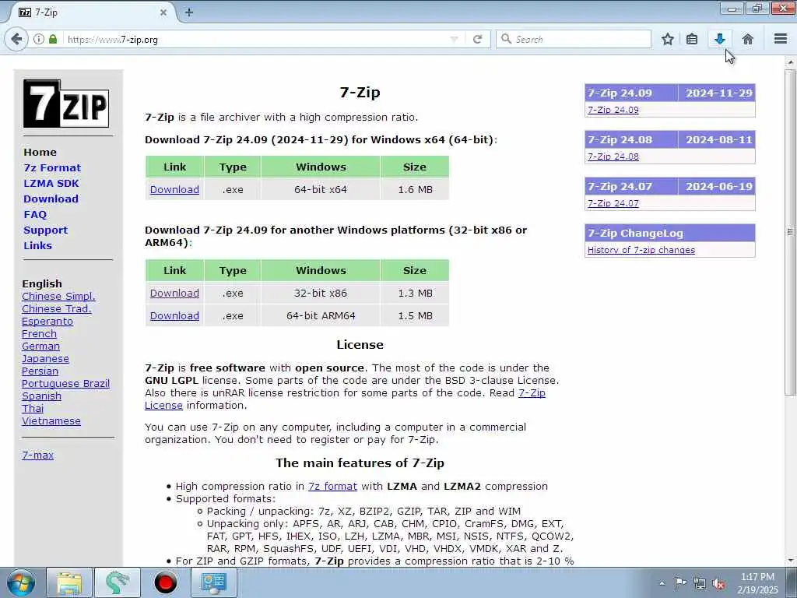This screenshot has width=797, height=598.
Task: Open 7z Format sidebar link
Action: pos(52,168)
